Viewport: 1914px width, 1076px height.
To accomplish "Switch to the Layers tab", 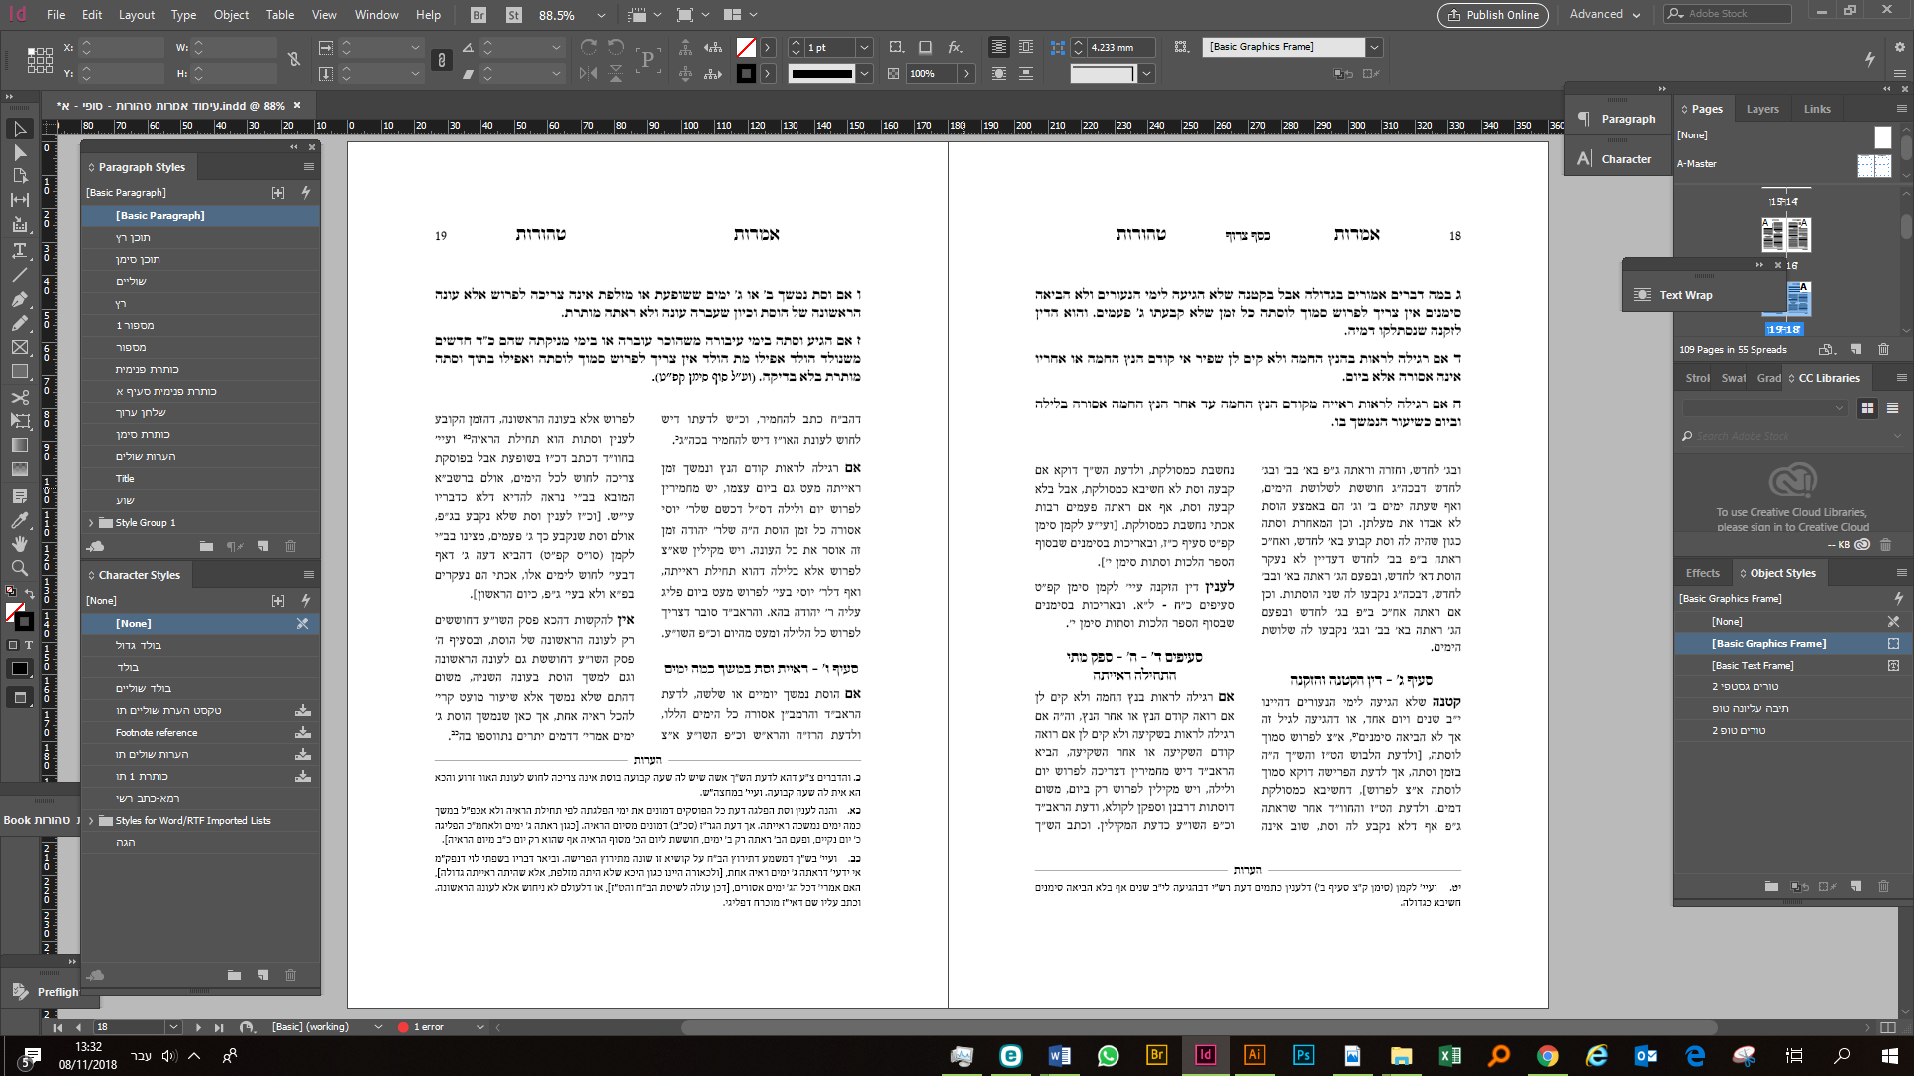I will pyautogui.click(x=1761, y=109).
